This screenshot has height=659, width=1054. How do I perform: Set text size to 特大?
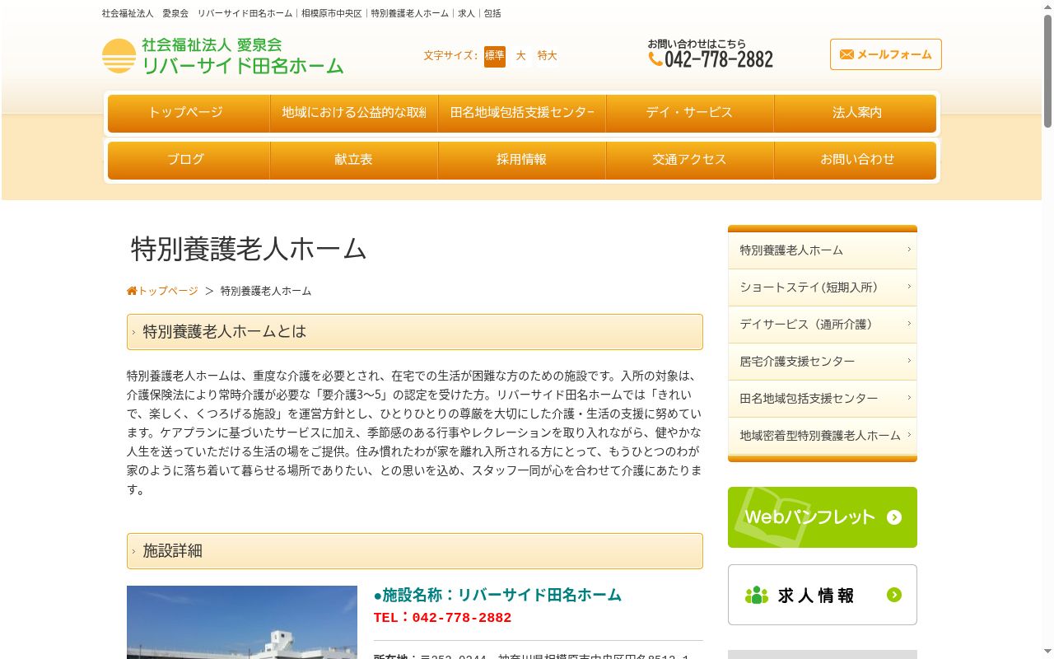coord(548,56)
